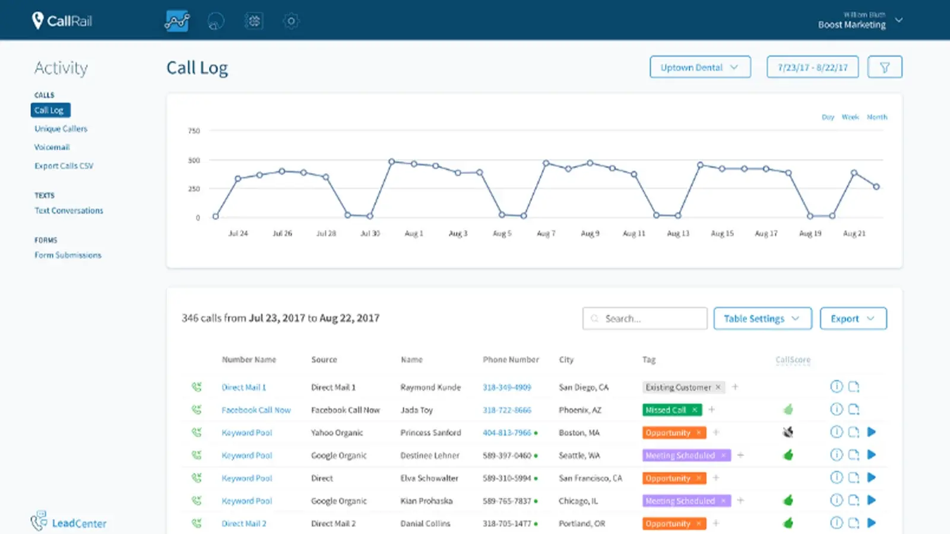The height and width of the screenshot is (534, 950).
Task: Switch chart to Week view
Action: coord(850,117)
